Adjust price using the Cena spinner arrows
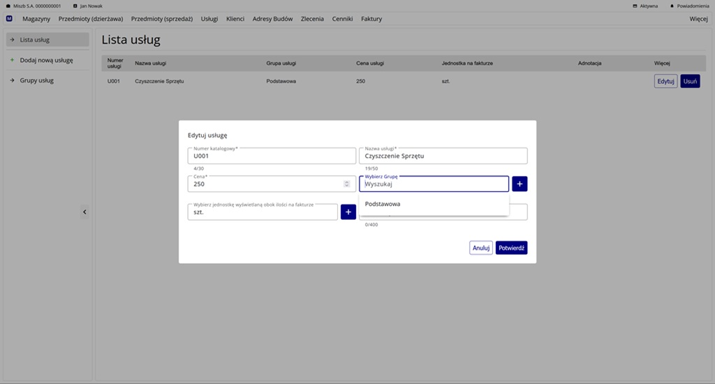This screenshot has width=715, height=384. click(x=347, y=184)
